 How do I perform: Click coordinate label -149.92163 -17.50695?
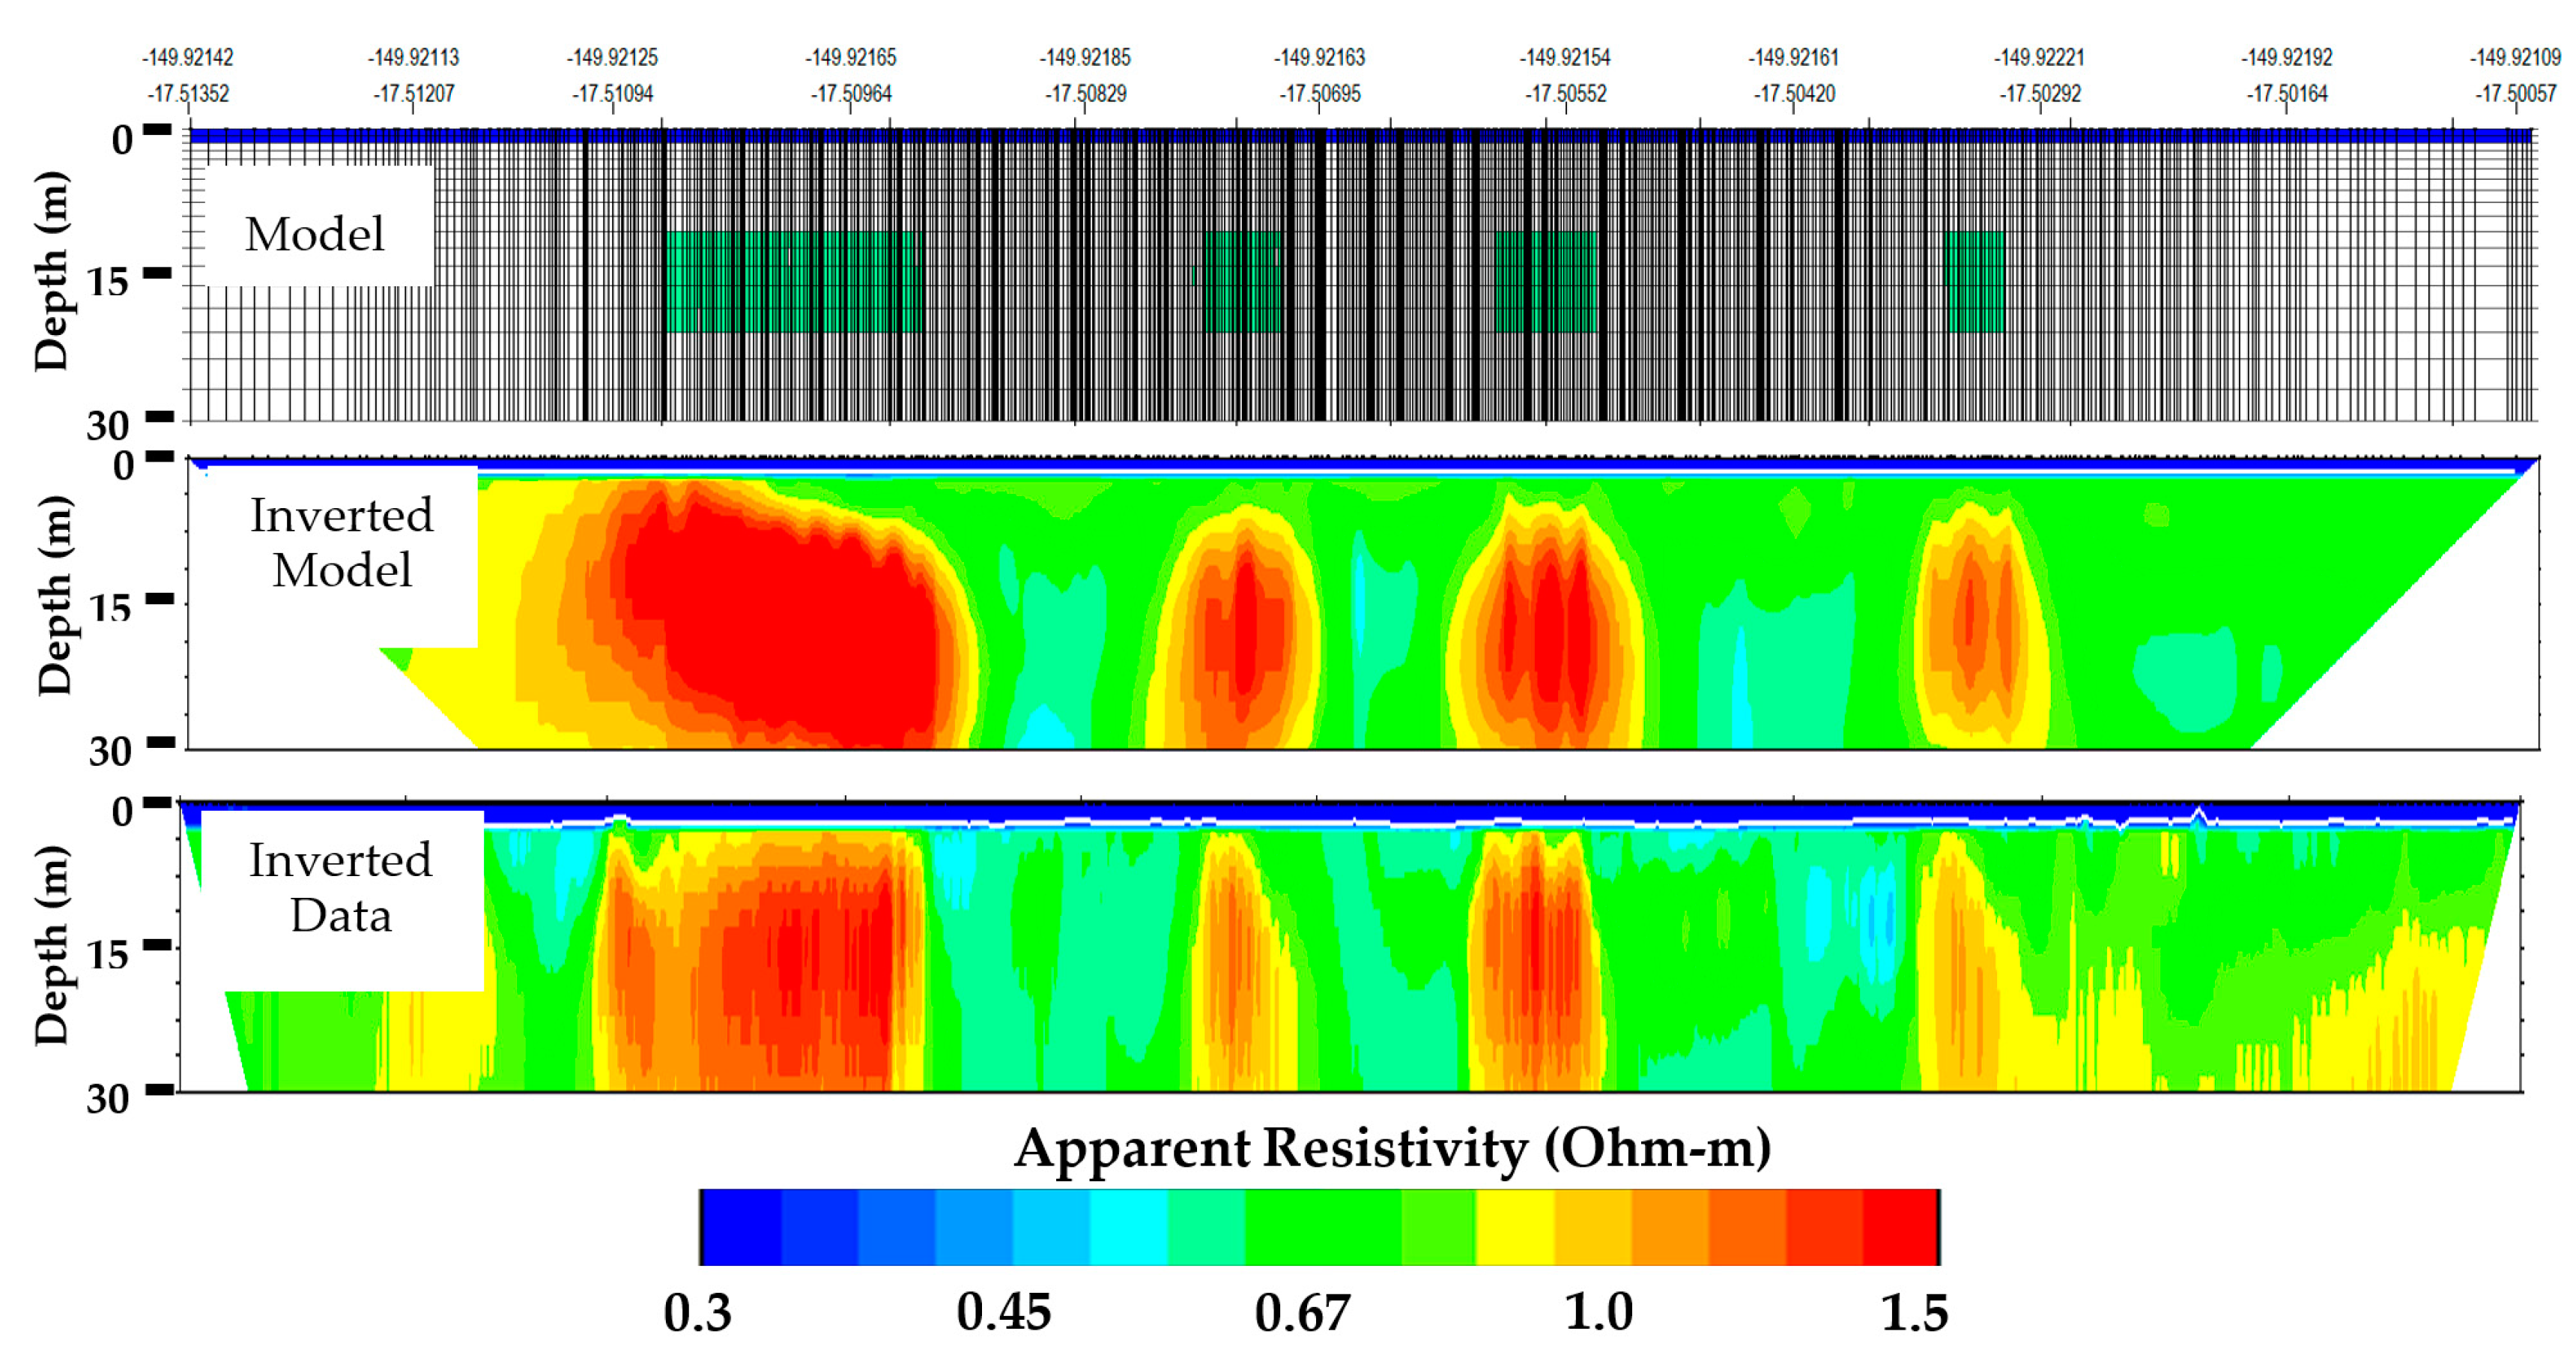(1319, 75)
